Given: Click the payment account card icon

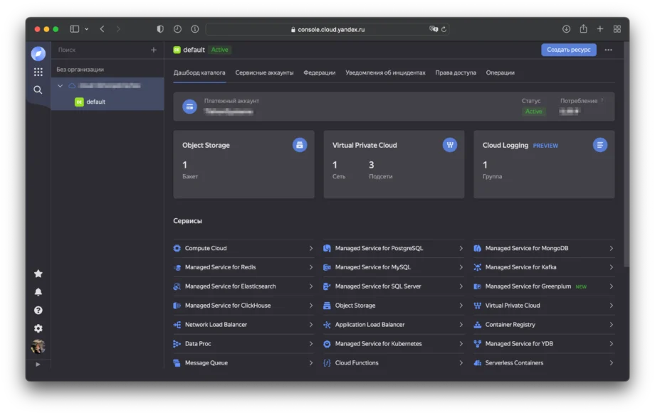Looking at the screenshot, I should point(189,107).
